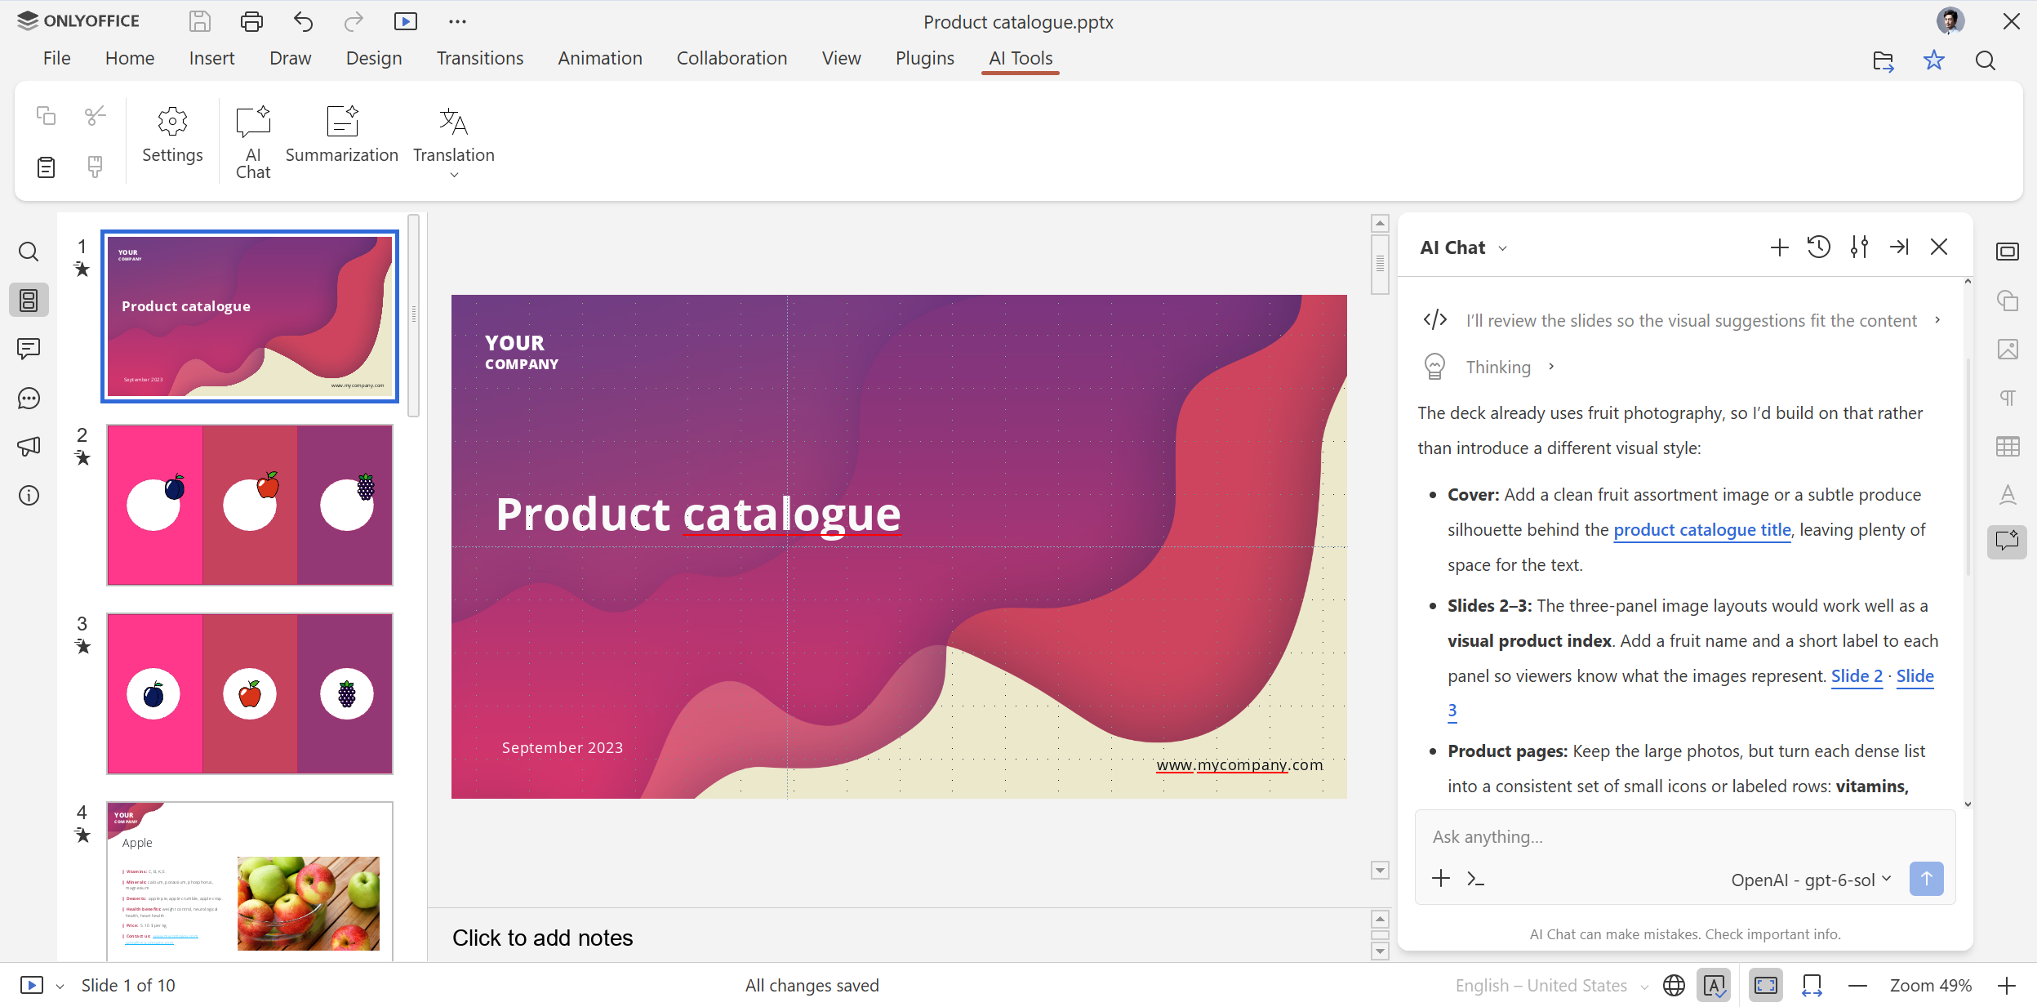Screen dimensions: 2037x1007
Task: Open Image settings in right sidebar
Action: click(2008, 349)
